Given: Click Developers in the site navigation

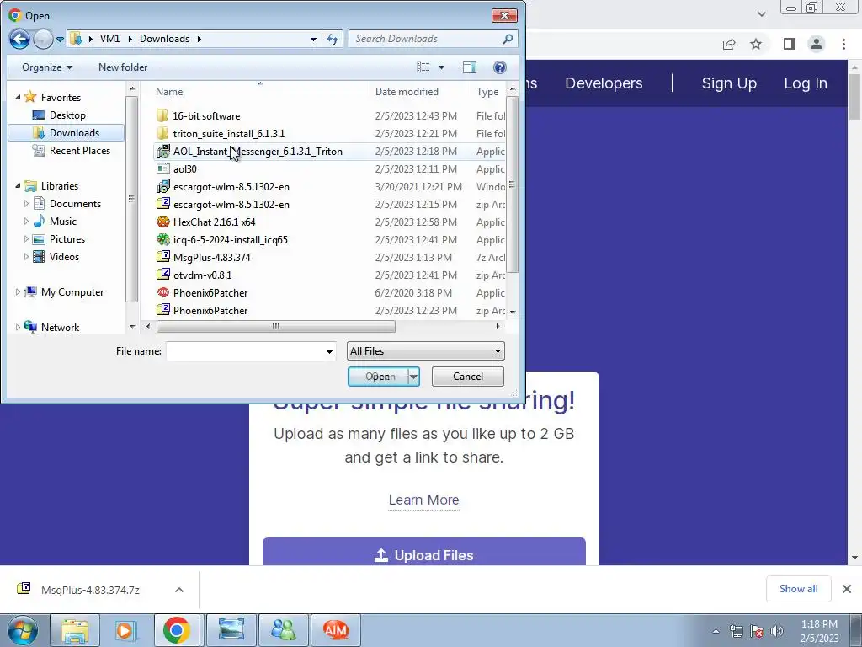Looking at the screenshot, I should (x=604, y=83).
